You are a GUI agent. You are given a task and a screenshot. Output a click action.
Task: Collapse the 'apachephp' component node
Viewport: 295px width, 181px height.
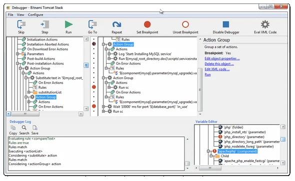(208, 151)
